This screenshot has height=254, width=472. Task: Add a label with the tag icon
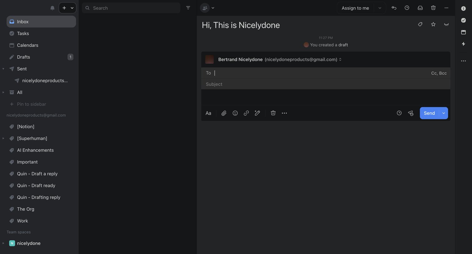point(420,24)
